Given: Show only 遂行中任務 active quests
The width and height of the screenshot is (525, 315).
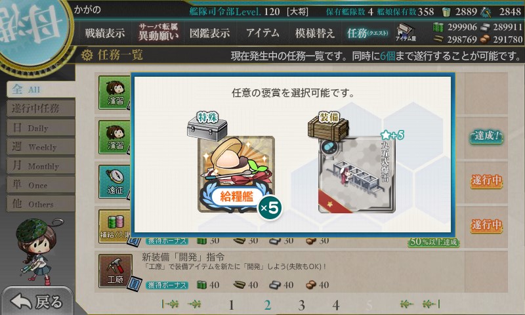Looking at the screenshot, I should coord(41,109).
